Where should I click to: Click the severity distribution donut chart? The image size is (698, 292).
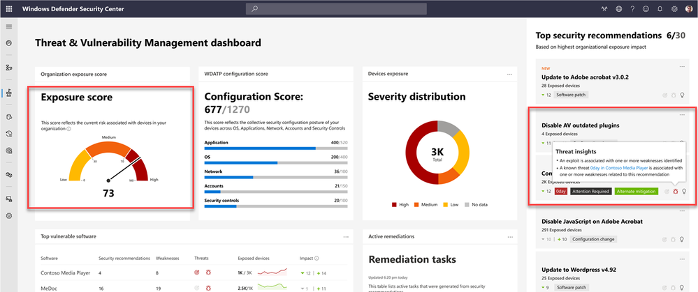437,152
